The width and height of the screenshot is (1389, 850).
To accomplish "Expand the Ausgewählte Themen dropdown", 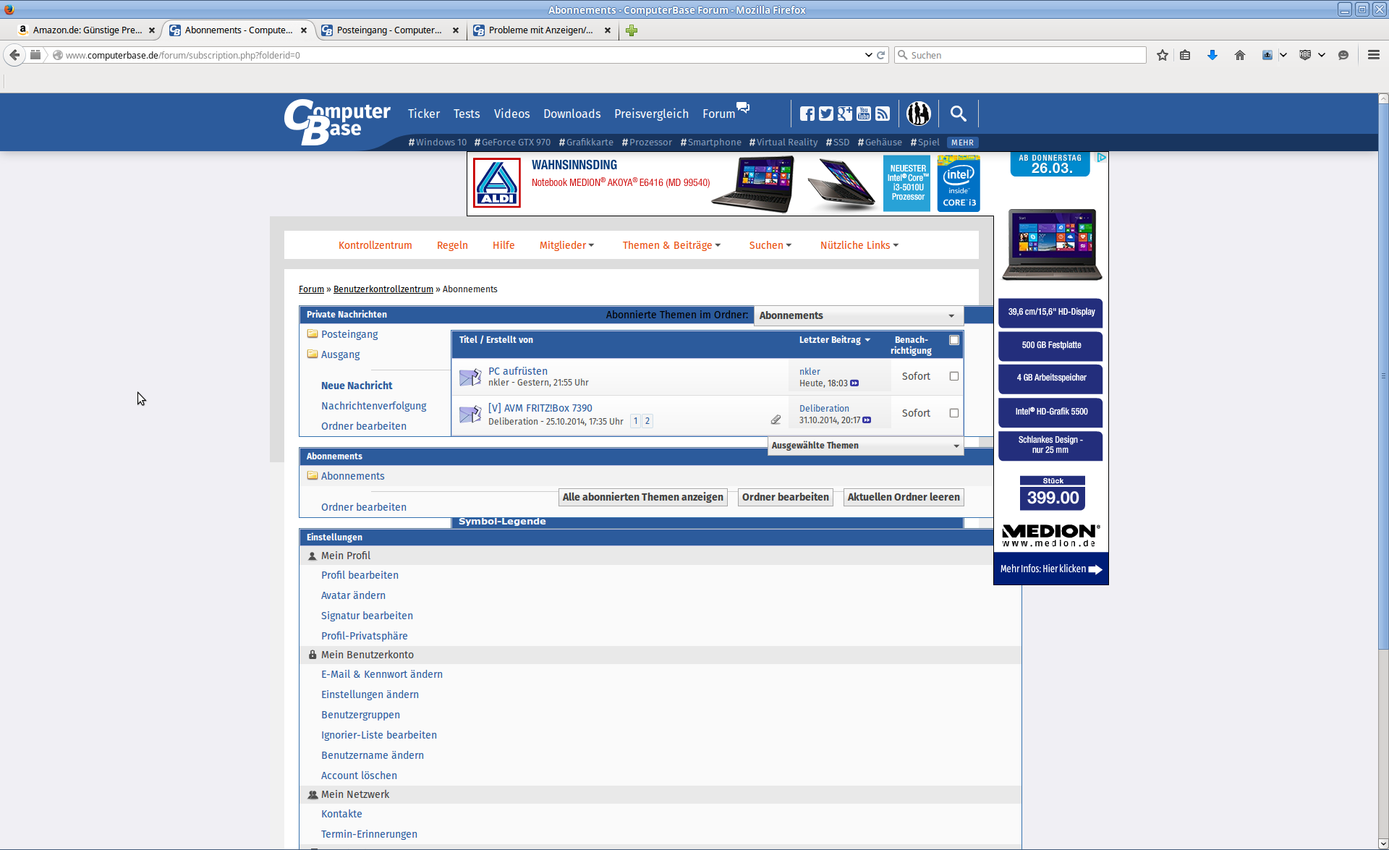I will (x=865, y=446).
